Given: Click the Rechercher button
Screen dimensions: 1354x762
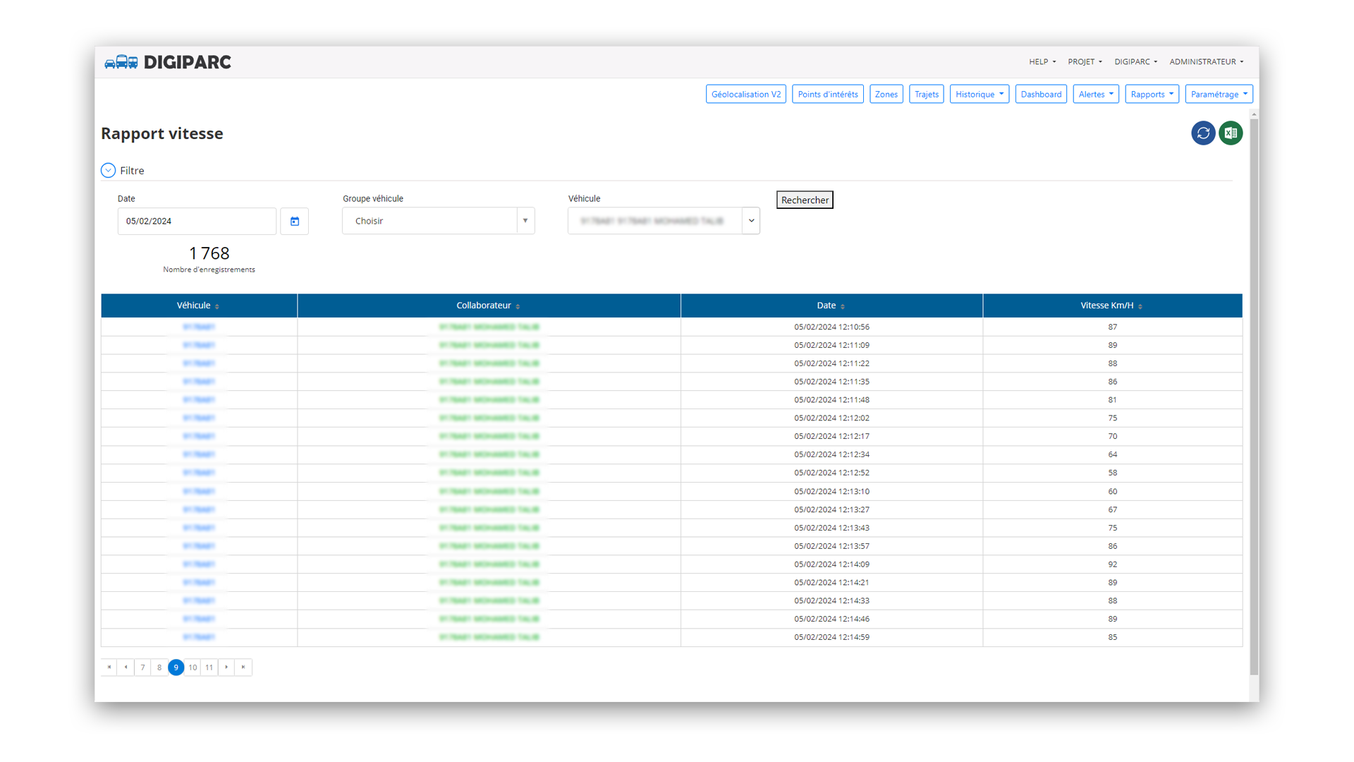Looking at the screenshot, I should click(x=805, y=200).
